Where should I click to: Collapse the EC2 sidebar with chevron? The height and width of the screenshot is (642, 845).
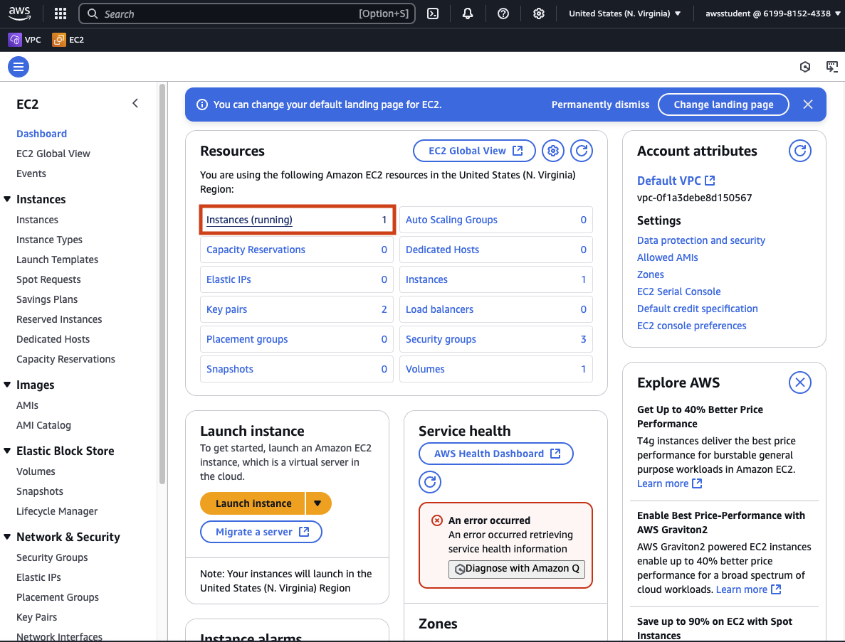(x=135, y=103)
